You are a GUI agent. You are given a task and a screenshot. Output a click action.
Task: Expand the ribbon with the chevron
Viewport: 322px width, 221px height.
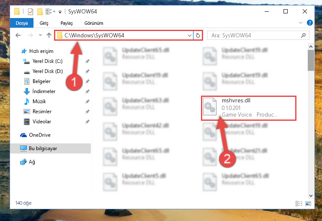tap(301, 23)
